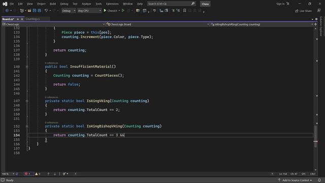Image resolution: width=325 pixels, height=183 pixels.
Task: Click the Visual Studio logo icon
Action: pyautogui.click(x=5, y=4)
